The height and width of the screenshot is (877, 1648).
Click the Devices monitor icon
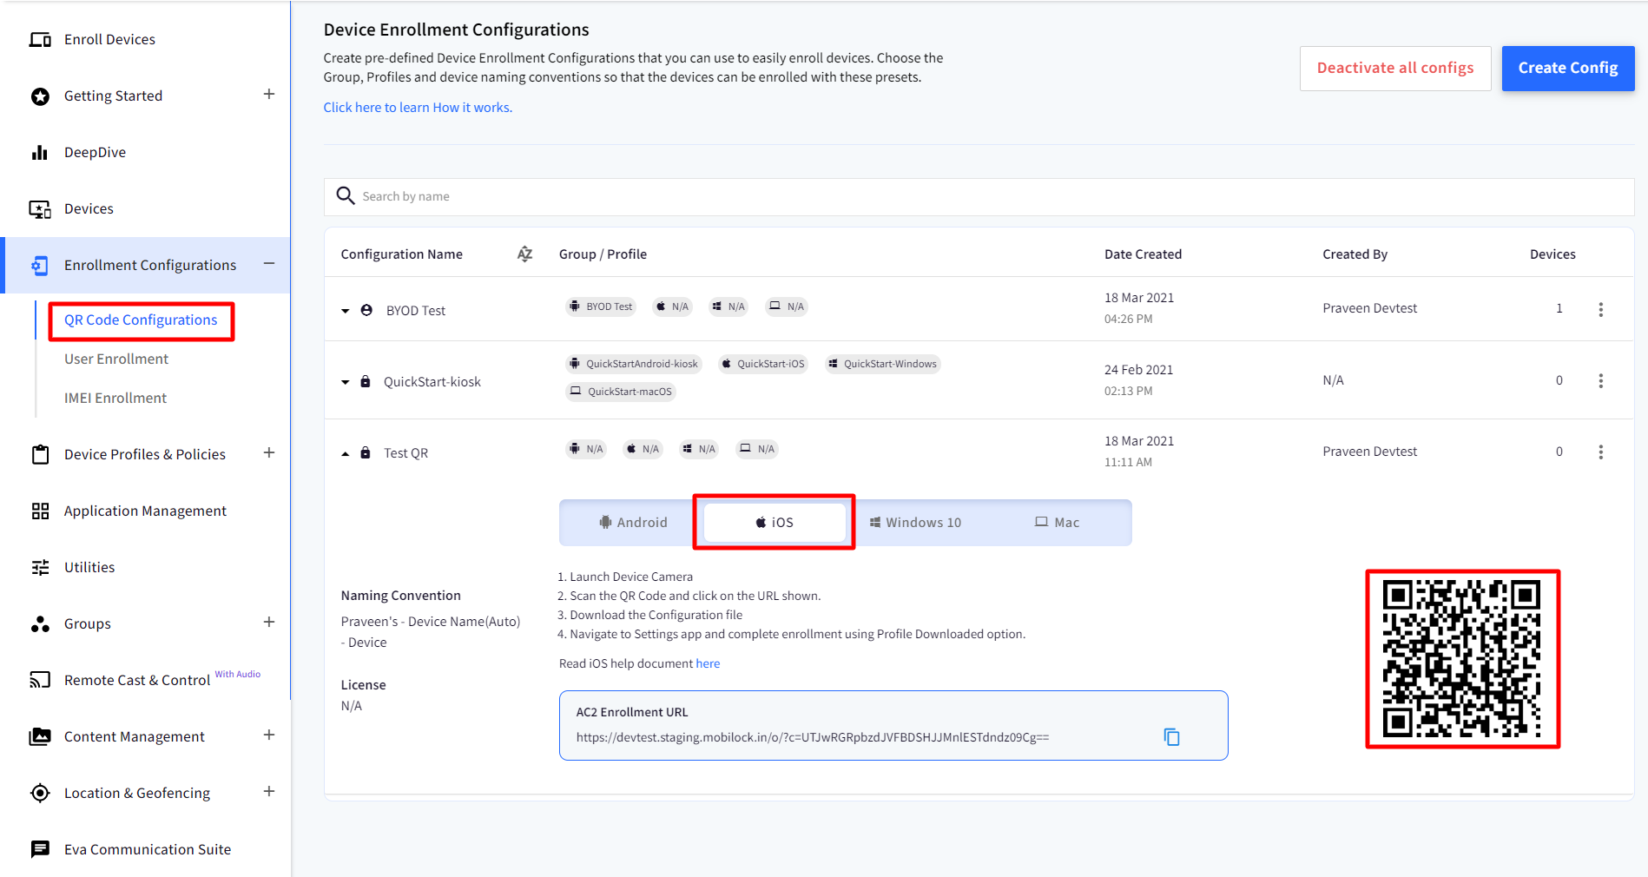(x=40, y=209)
